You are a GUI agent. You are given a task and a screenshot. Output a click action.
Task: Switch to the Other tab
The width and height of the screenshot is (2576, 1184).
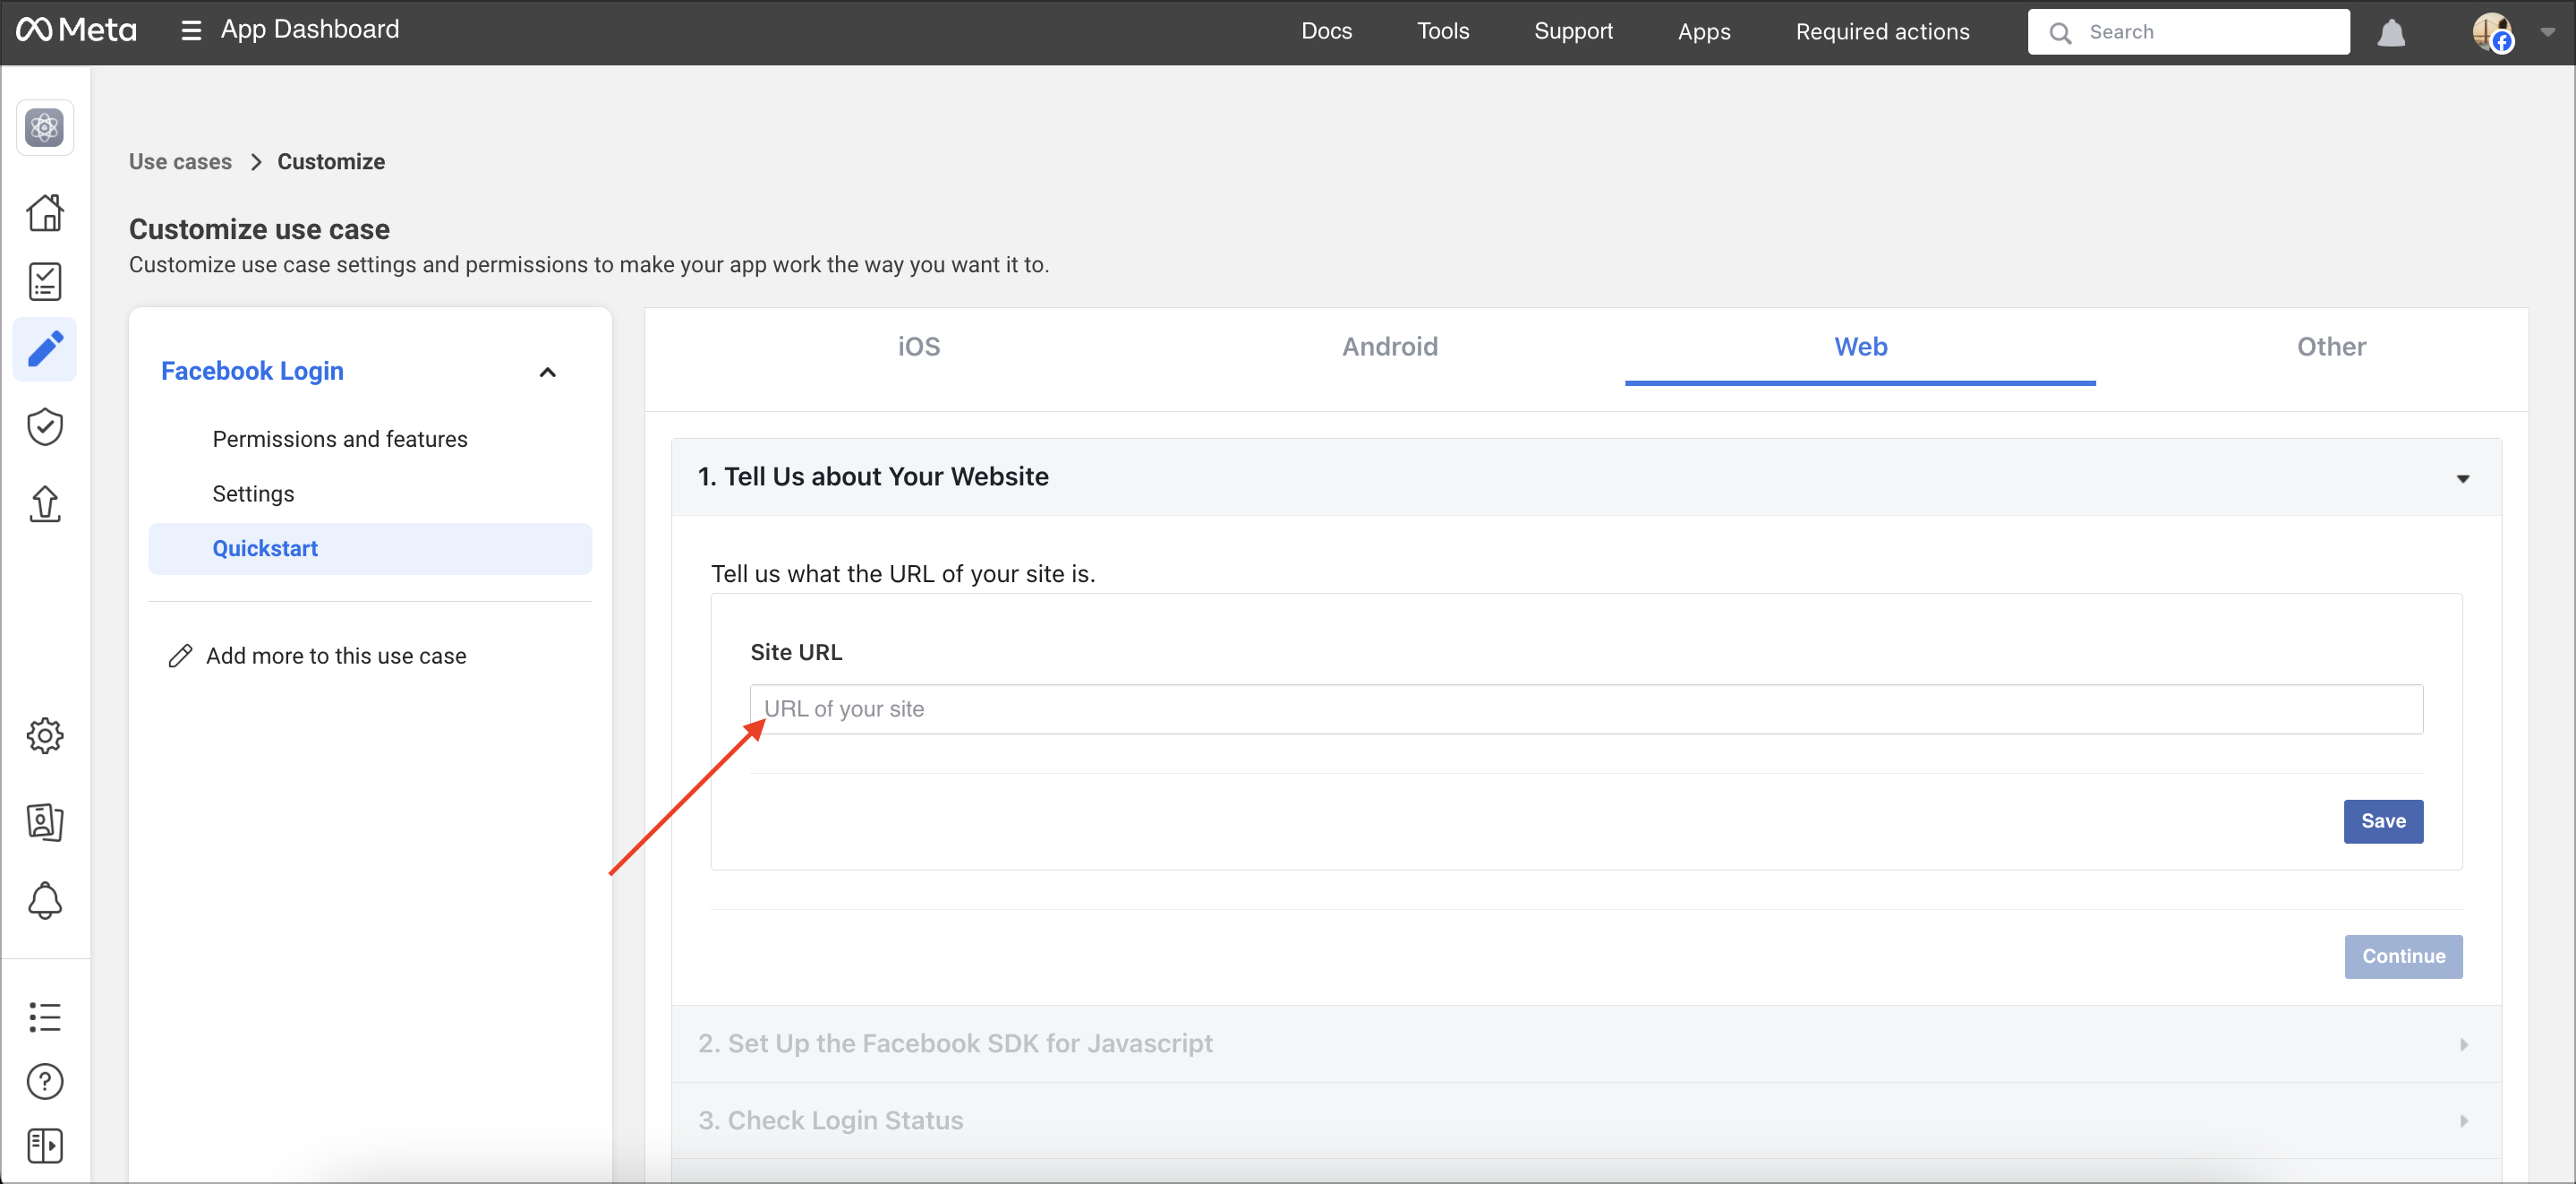coord(2331,347)
